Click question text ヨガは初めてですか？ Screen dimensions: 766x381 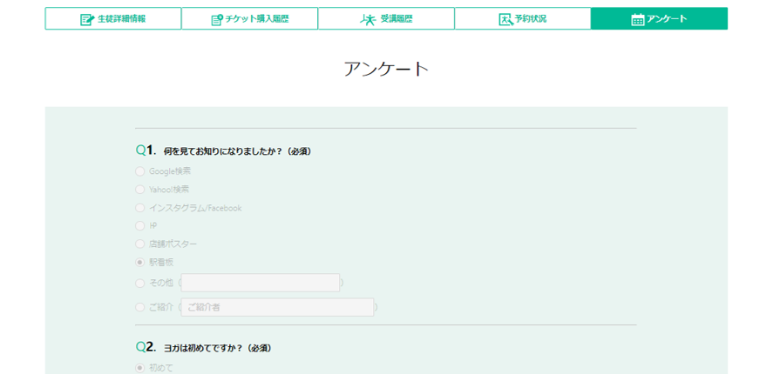point(205,348)
